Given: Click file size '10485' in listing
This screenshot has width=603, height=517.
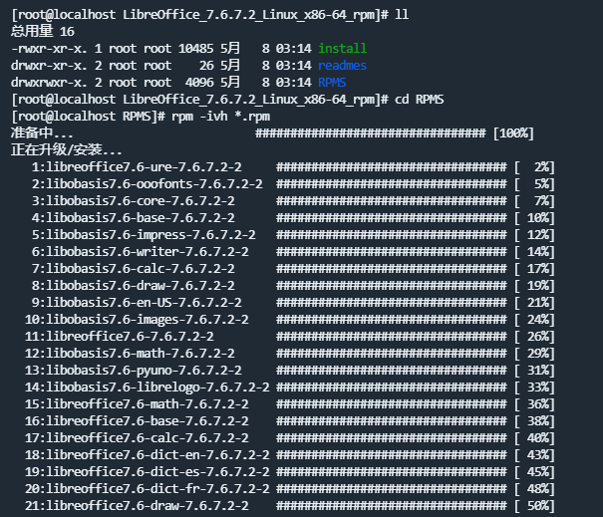Looking at the screenshot, I should [195, 49].
